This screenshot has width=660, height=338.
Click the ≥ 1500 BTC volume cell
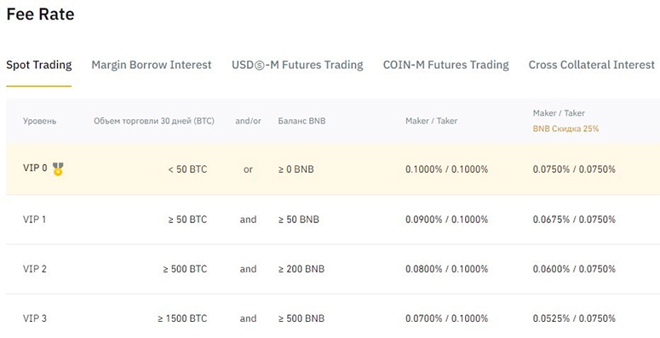(182, 318)
